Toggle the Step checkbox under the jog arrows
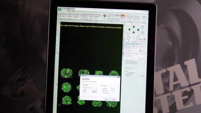This screenshot has height=113, width=201. pyautogui.click(x=138, y=35)
